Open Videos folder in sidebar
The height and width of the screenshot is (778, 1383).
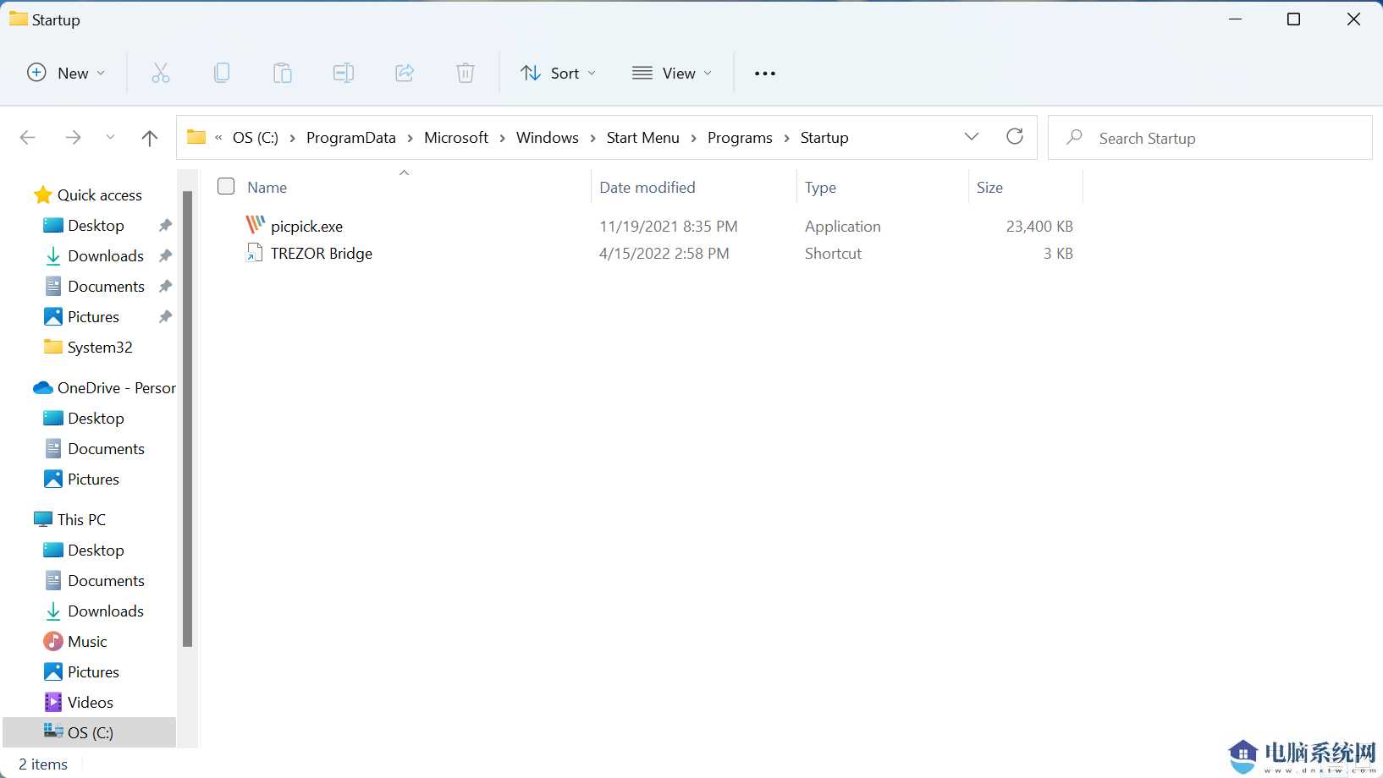pyautogui.click(x=79, y=703)
